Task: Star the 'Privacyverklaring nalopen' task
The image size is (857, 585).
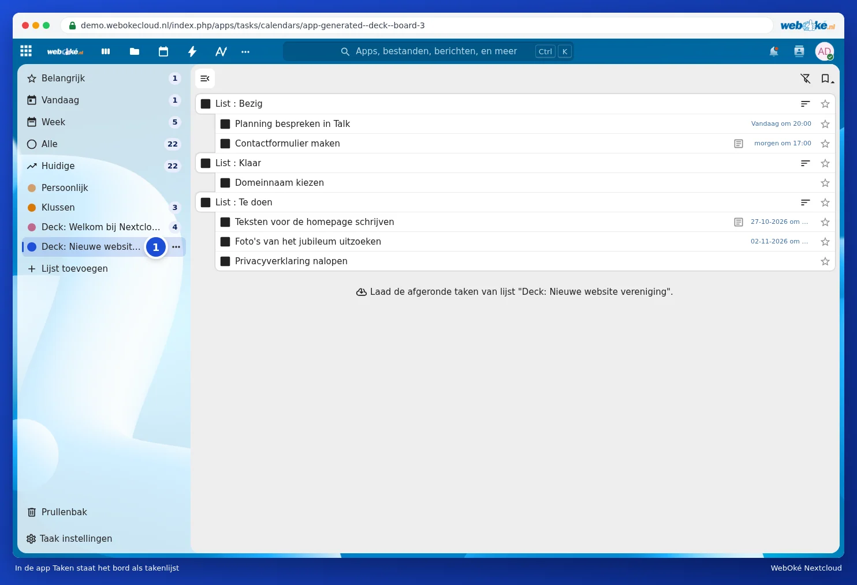Action: 825,261
